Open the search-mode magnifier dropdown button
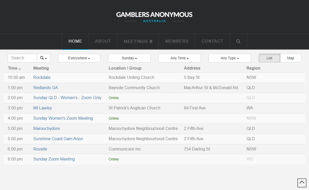The height and width of the screenshot is (190, 309). pos(44,58)
